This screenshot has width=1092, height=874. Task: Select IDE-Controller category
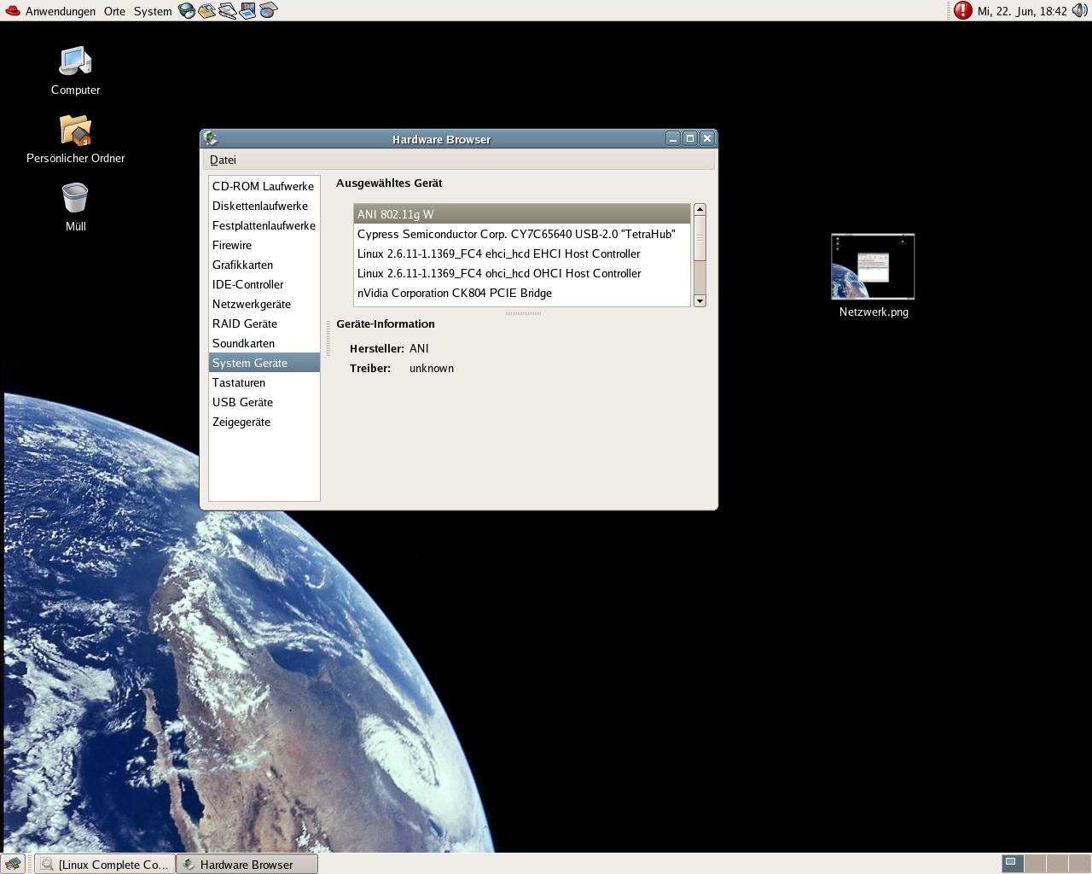(264, 284)
